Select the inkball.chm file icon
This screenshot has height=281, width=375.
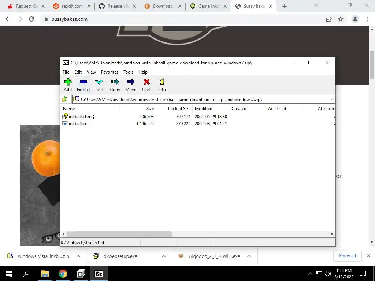click(x=65, y=117)
